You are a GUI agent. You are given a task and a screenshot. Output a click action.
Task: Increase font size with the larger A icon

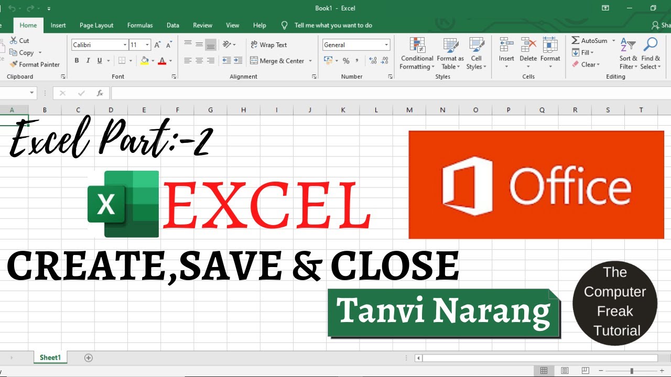[x=157, y=45]
